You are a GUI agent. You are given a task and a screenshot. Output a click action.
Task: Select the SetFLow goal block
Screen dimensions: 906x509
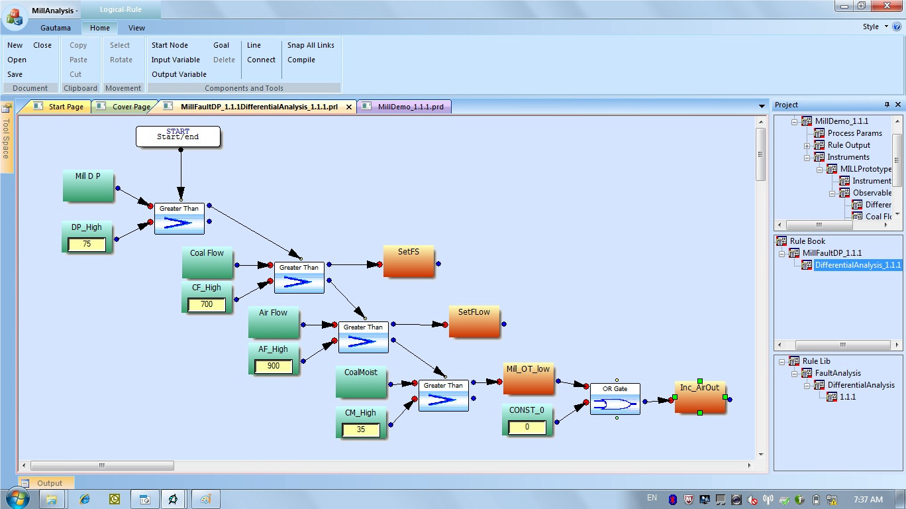[x=474, y=322]
